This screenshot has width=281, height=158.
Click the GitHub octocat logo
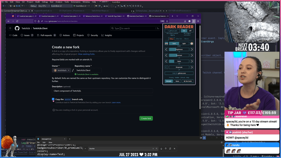pyautogui.click(x=17, y=28)
